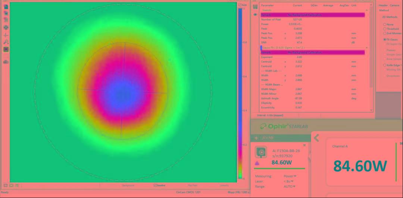Click the top document icon in left toolbar
The image size is (403, 198).
(6, 6)
